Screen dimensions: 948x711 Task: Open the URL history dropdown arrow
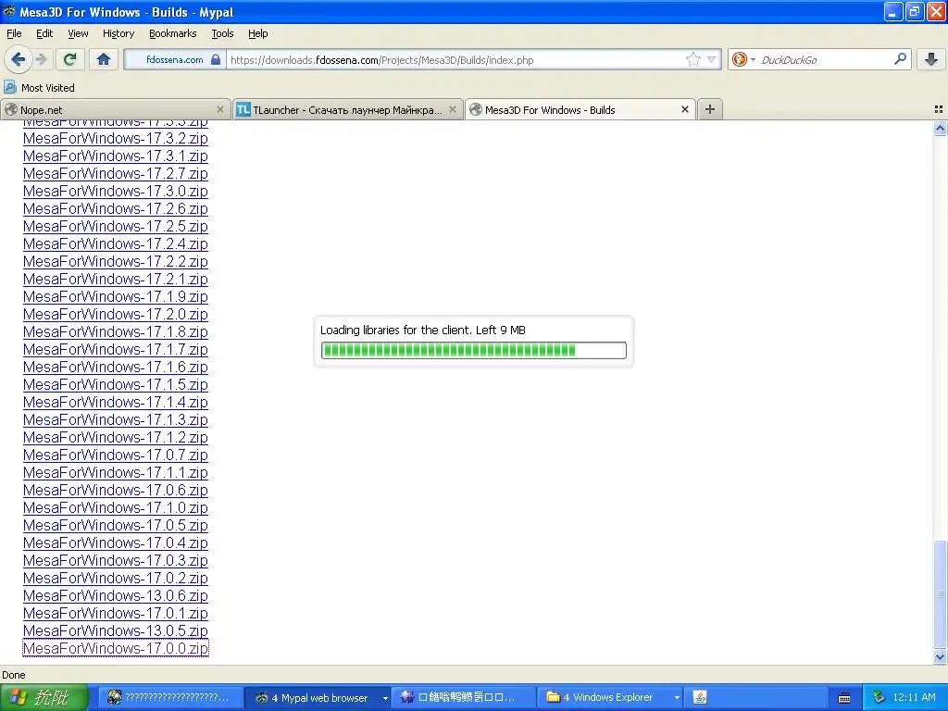pyautogui.click(x=712, y=59)
